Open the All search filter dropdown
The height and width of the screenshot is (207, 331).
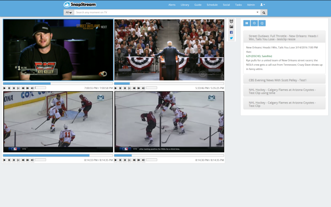coord(69,12)
